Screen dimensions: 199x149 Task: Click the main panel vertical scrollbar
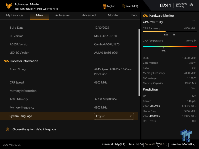(139, 63)
